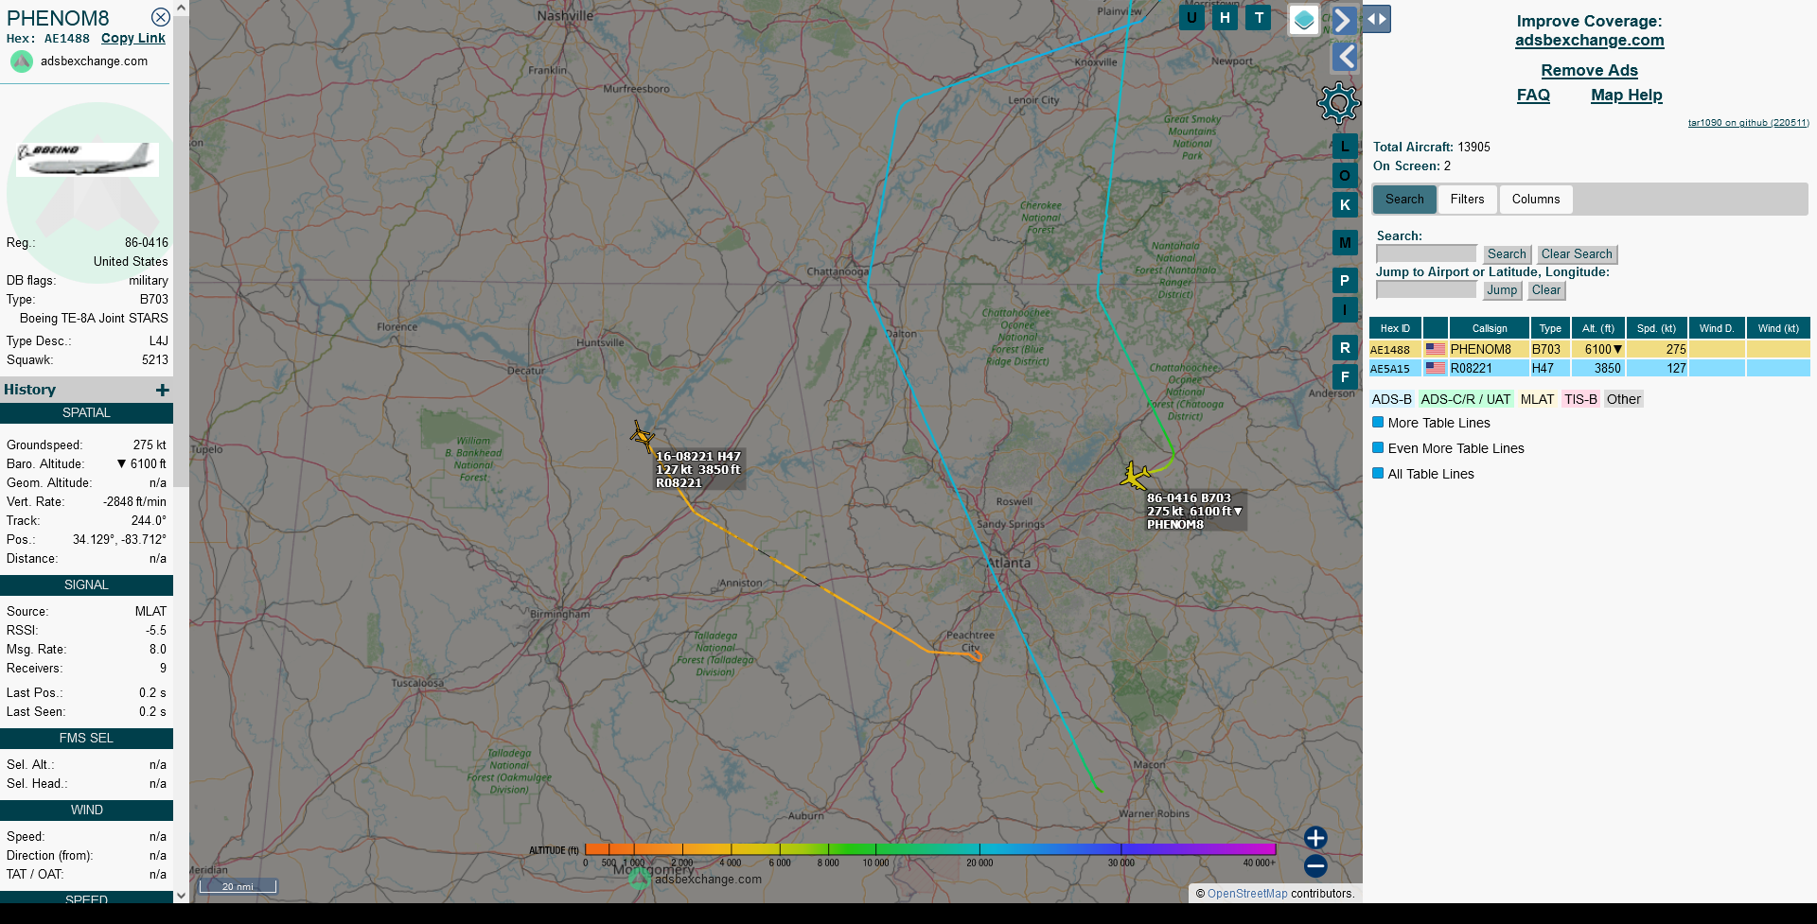Viewport: 1817px width, 924px height.
Task: Toggle TIS-B source legend filter
Action: [1580, 399]
